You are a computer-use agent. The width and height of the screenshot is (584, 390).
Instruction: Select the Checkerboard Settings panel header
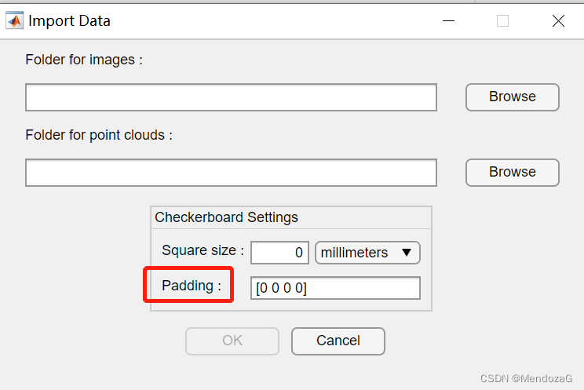[226, 217]
